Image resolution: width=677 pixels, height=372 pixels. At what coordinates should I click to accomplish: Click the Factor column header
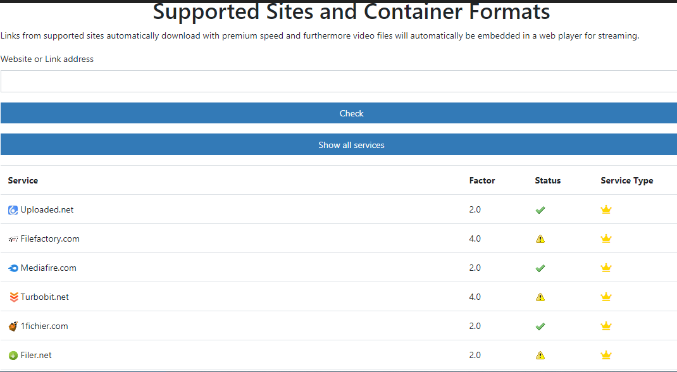click(482, 180)
